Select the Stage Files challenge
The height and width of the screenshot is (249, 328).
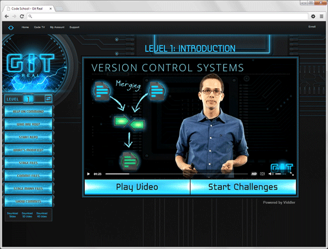click(x=29, y=163)
